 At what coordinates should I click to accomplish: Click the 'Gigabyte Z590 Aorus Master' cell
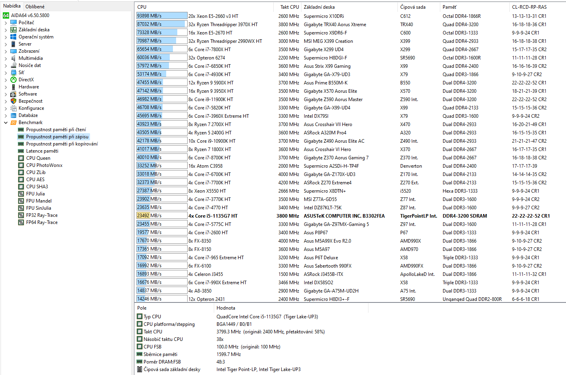point(333,99)
